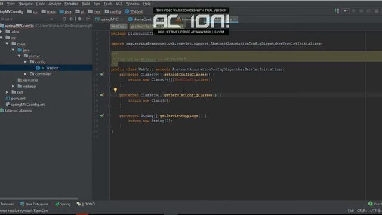Open the Window menu

click(133, 4)
